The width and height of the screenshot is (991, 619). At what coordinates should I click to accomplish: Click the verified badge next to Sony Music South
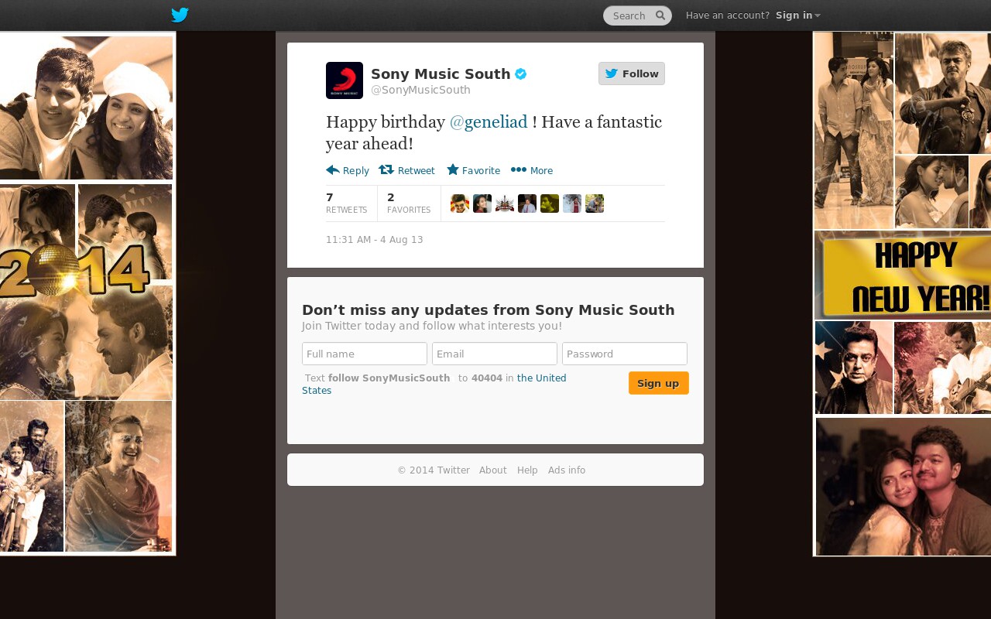tap(521, 74)
